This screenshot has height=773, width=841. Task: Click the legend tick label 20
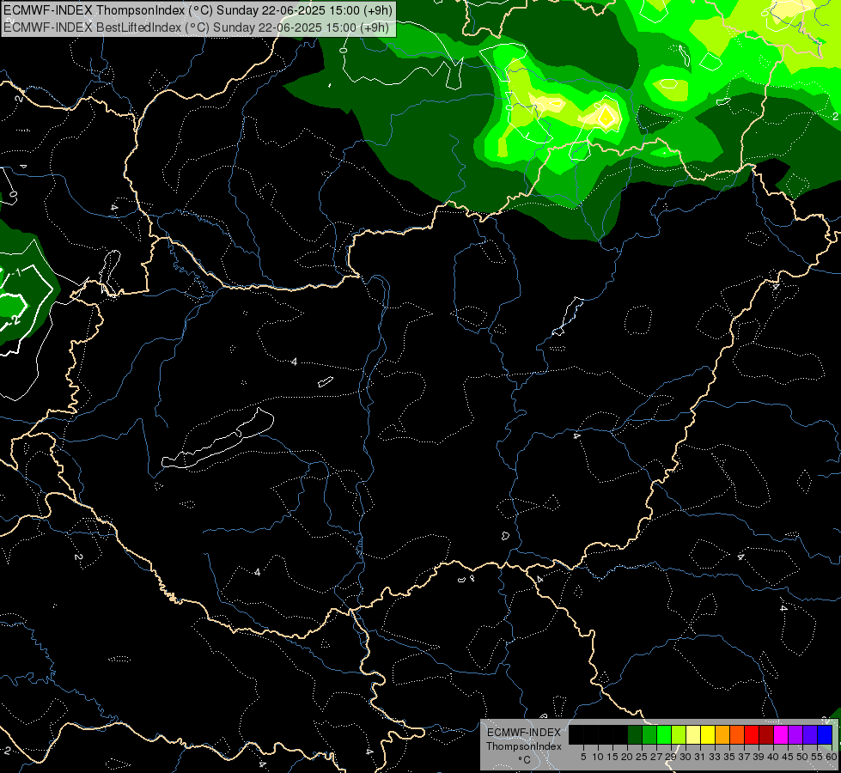coord(628,757)
